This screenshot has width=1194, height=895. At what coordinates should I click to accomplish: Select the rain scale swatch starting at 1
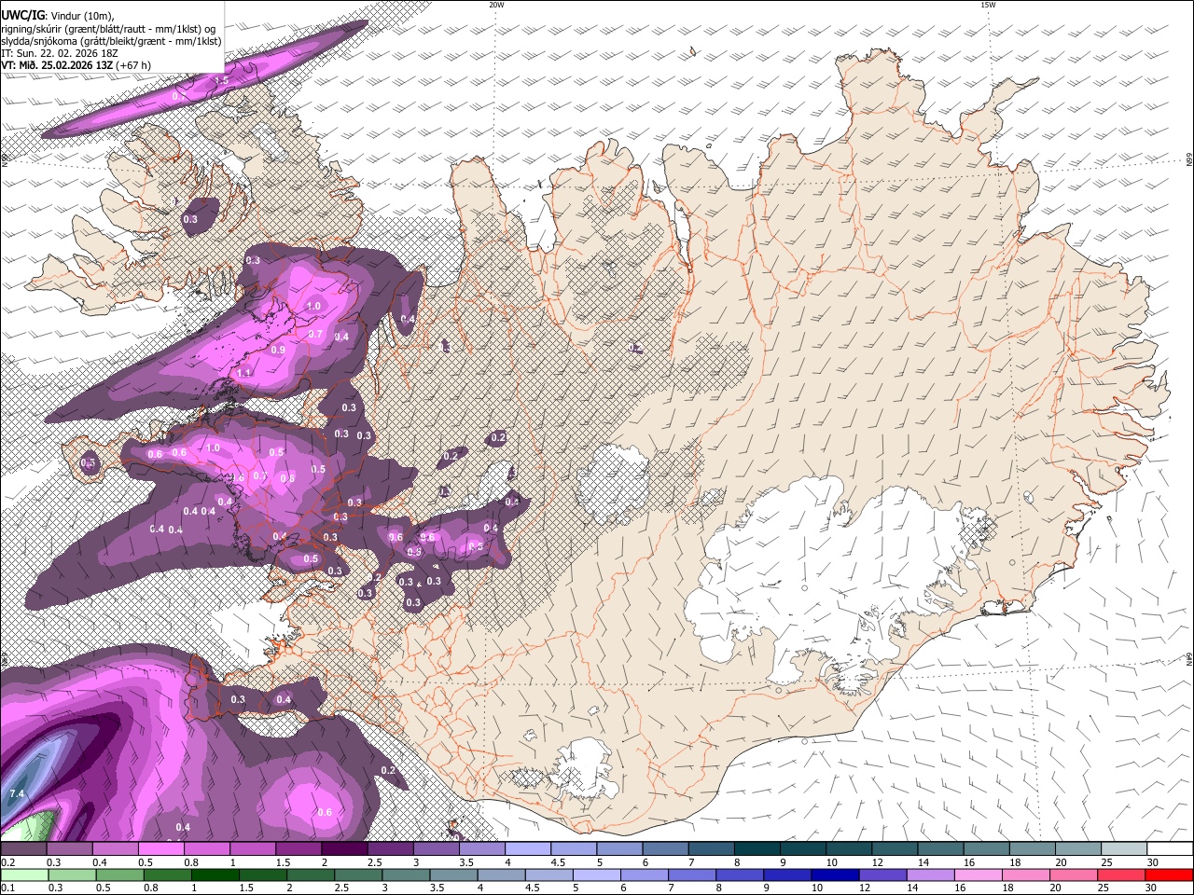(215, 875)
